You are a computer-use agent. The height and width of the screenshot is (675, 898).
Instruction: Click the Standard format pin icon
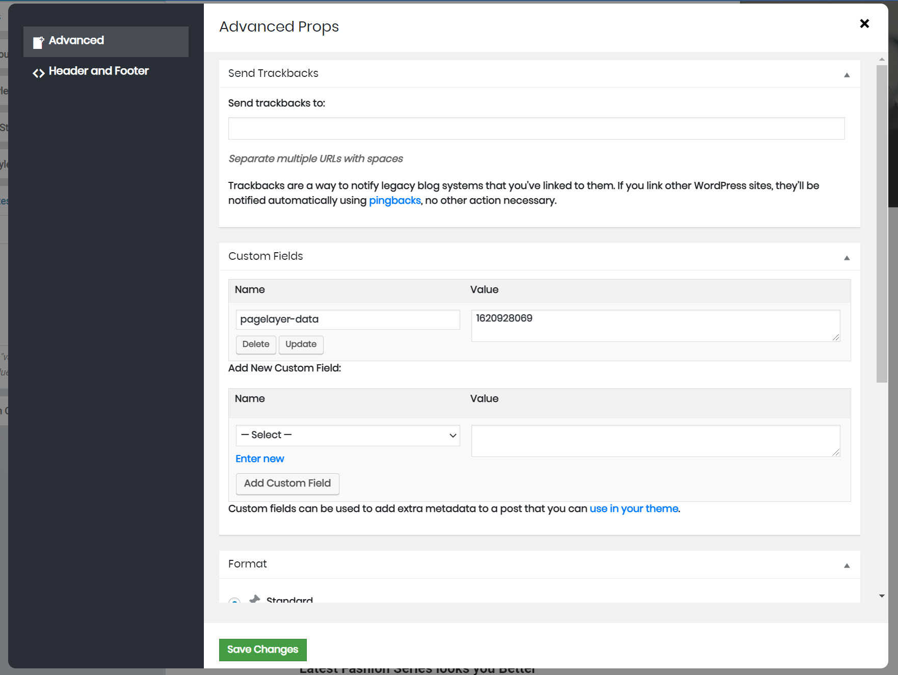click(255, 599)
